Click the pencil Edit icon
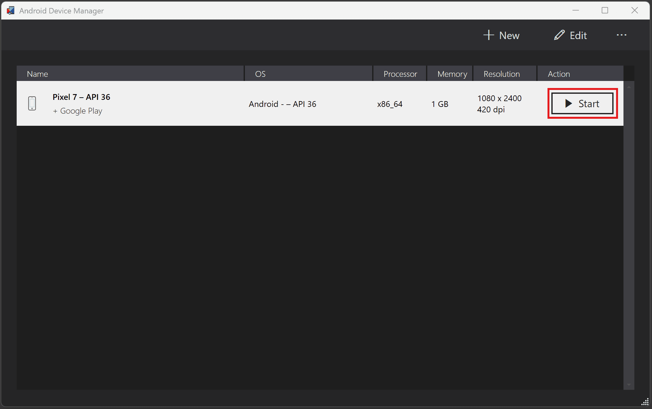This screenshot has height=409, width=652. (559, 35)
